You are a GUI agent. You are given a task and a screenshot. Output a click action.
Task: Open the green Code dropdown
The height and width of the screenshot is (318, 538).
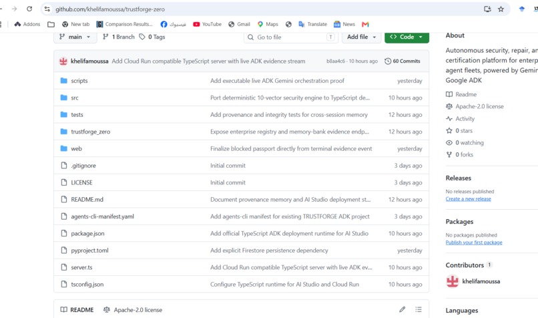(407, 37)
